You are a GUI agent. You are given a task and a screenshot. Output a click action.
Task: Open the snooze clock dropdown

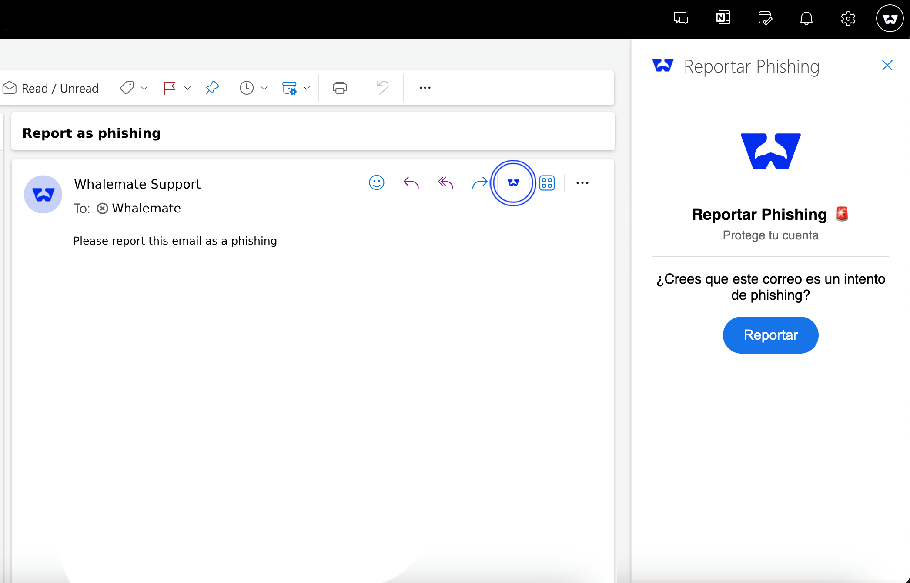pyautogui.click(x=264, y=88)
